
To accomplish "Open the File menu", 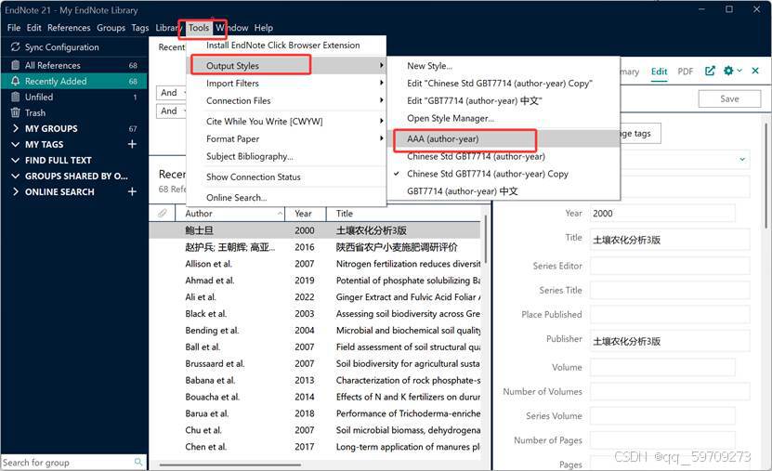I will tap(14, 28).
